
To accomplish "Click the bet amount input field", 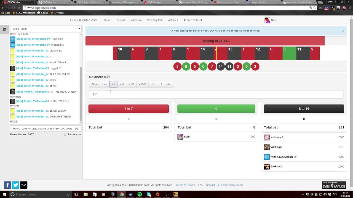I will (x=216, y=94).
